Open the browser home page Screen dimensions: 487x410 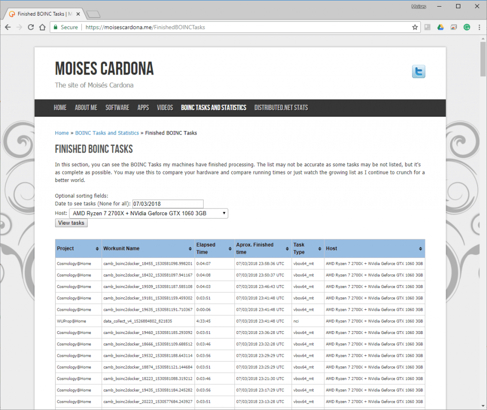[42, 27]
